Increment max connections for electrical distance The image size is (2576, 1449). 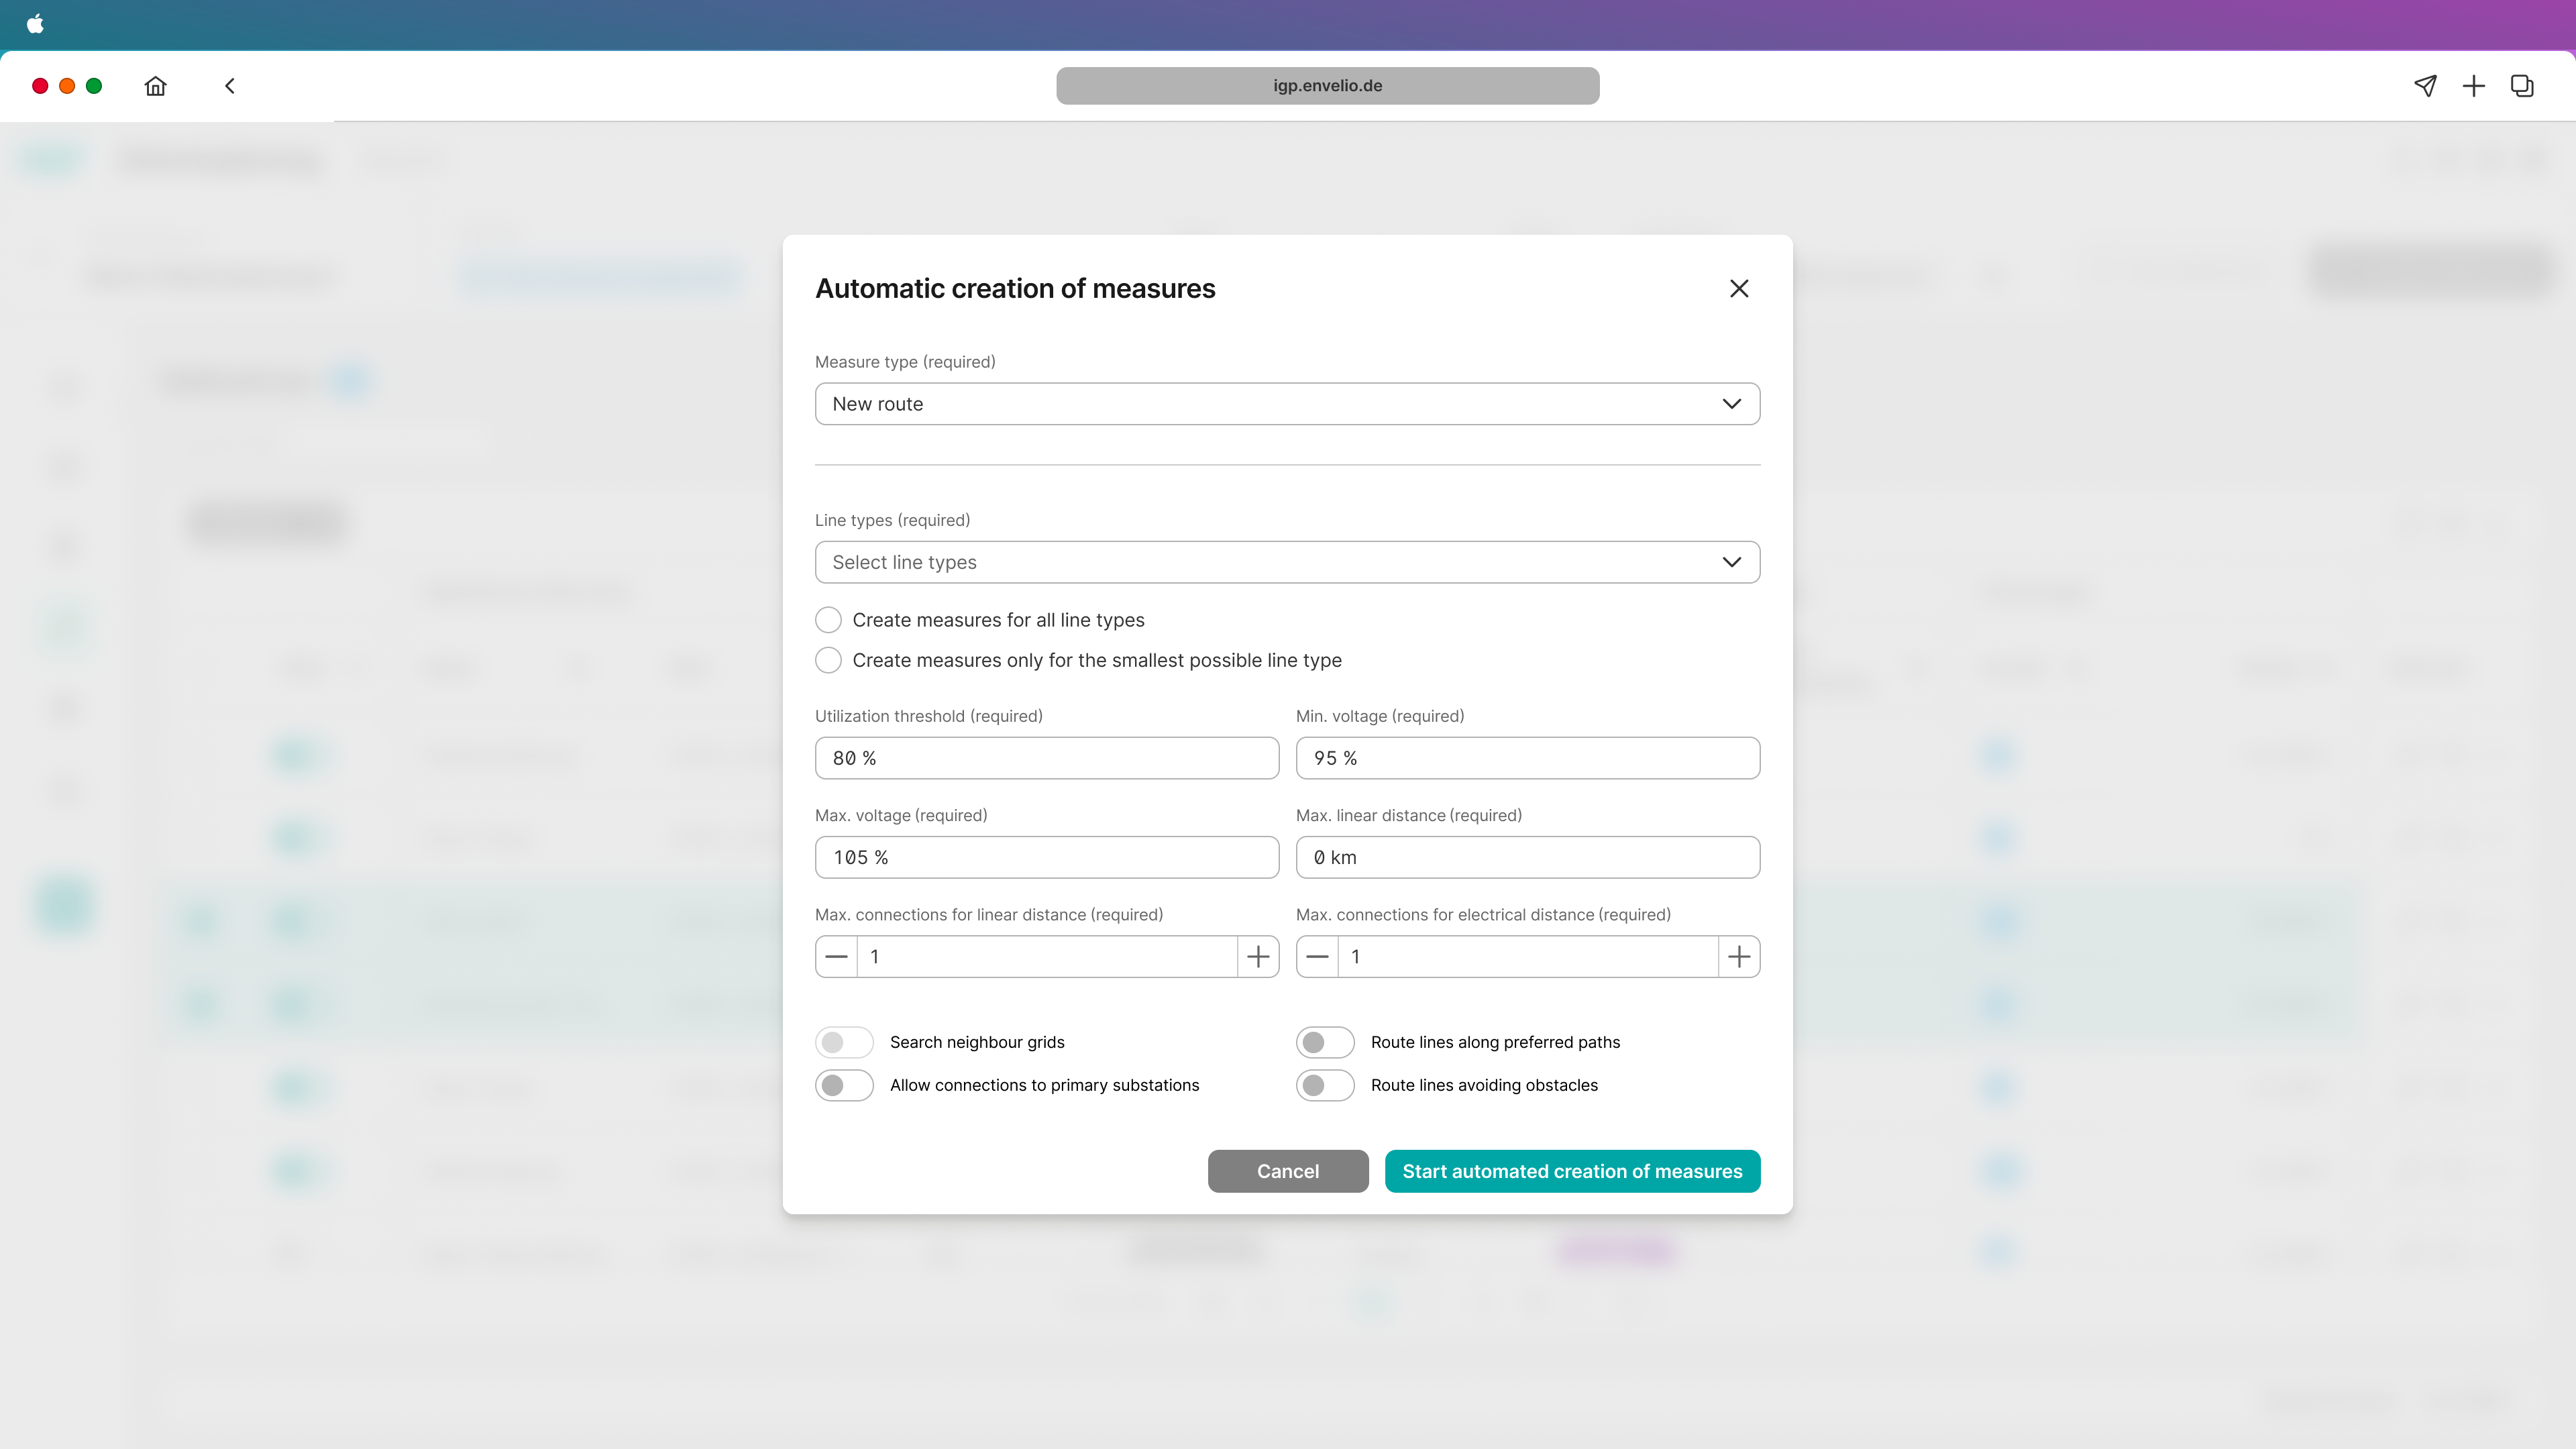click(x=1738, y=956)
